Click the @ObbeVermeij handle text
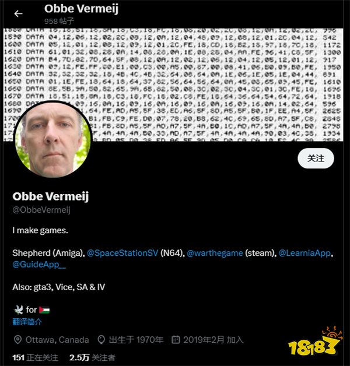350x366 pixels. click(41, 210)
